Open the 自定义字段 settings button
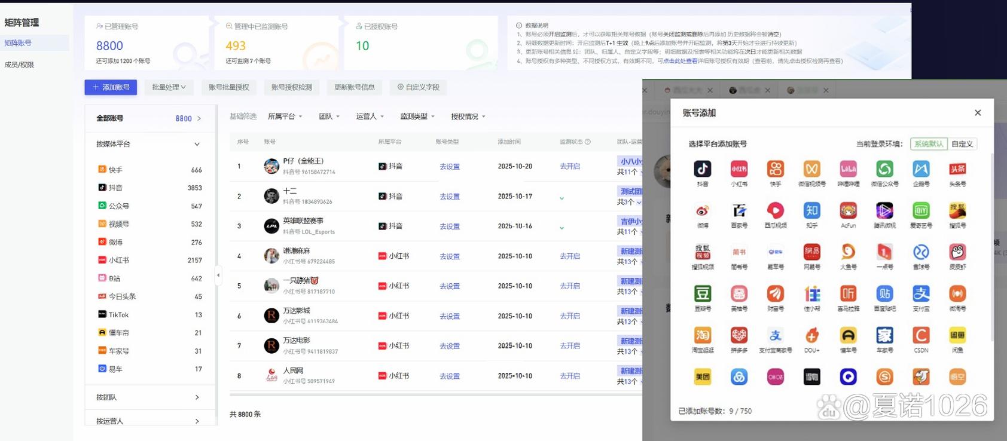The height and width of the screenshot is (441, 1007). pyautogui.click(x=419, y=87)
